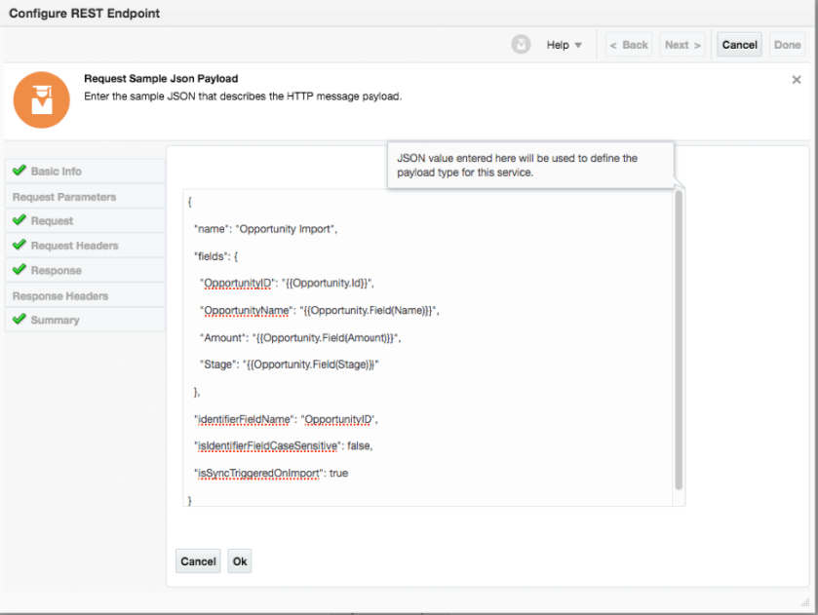This screenshot has height=615, width=818.
Task: Open the Request Parameters step
Action: coord(64,197)
